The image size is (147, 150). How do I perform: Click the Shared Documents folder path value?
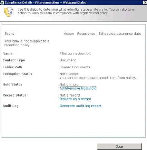coord(75,67)
